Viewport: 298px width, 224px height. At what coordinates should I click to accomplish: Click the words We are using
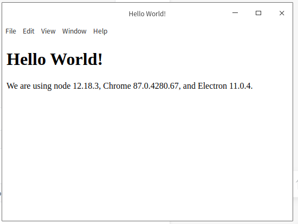(x=29, y=86)
